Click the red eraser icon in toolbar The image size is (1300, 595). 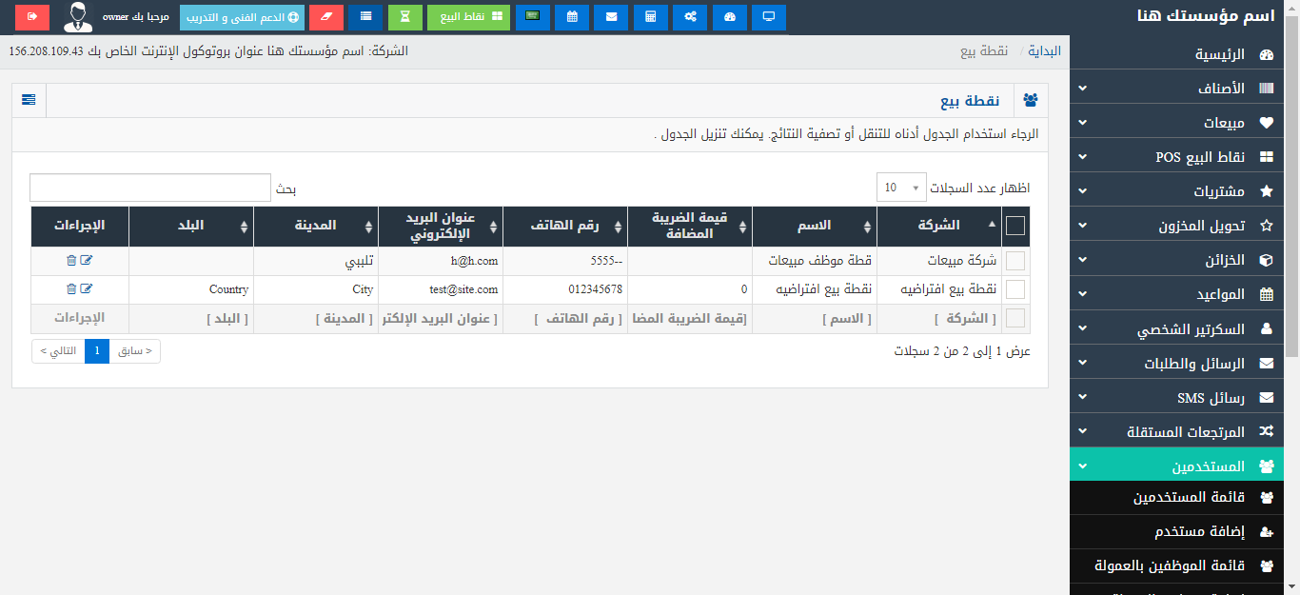coord(325,17)
